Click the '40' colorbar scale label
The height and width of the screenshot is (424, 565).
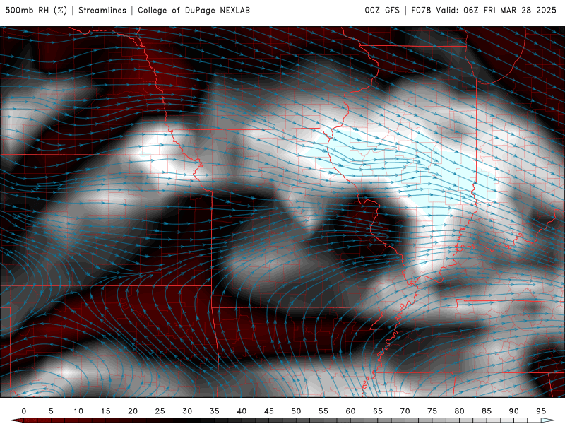[242, 411]
